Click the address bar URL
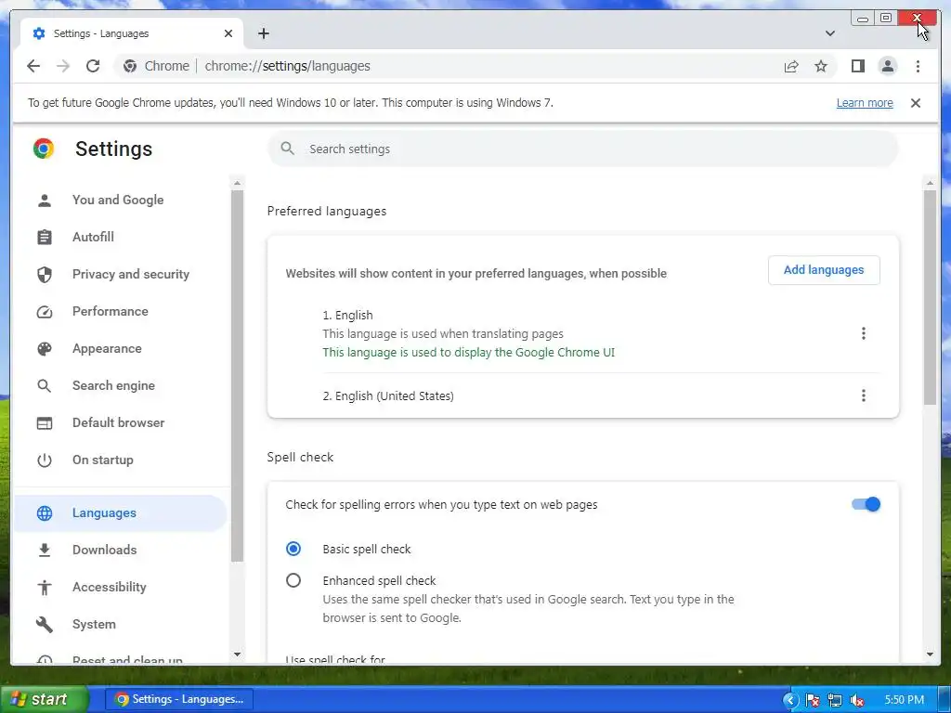The image size is (951, 713). [x=287, y=66]
